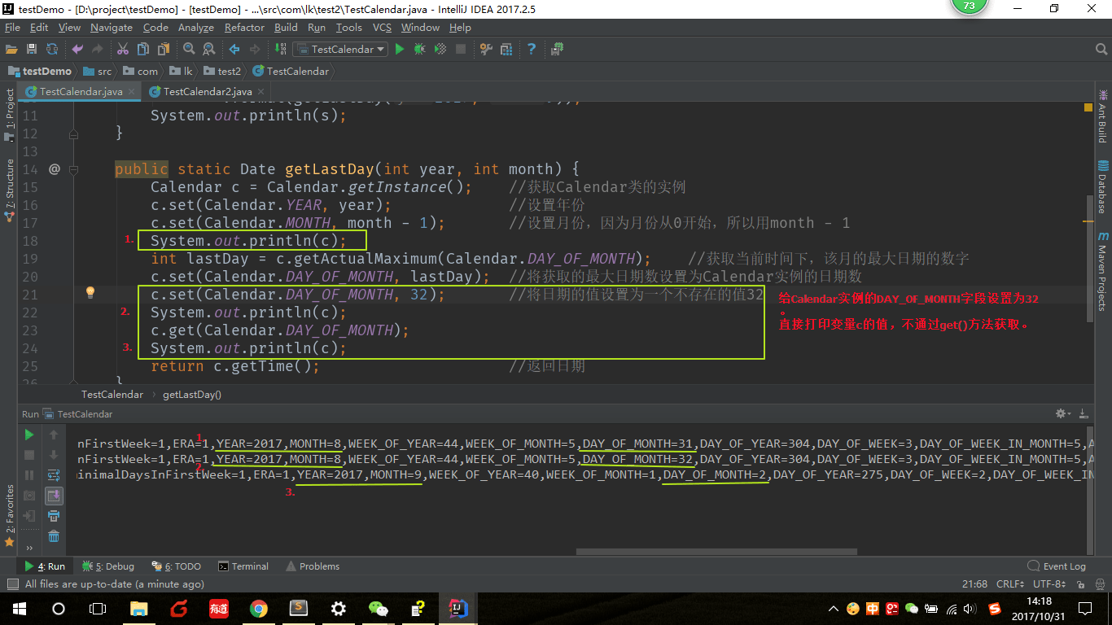Open the Event Log
The image size is (1112, 625).
click(1057, 566)
